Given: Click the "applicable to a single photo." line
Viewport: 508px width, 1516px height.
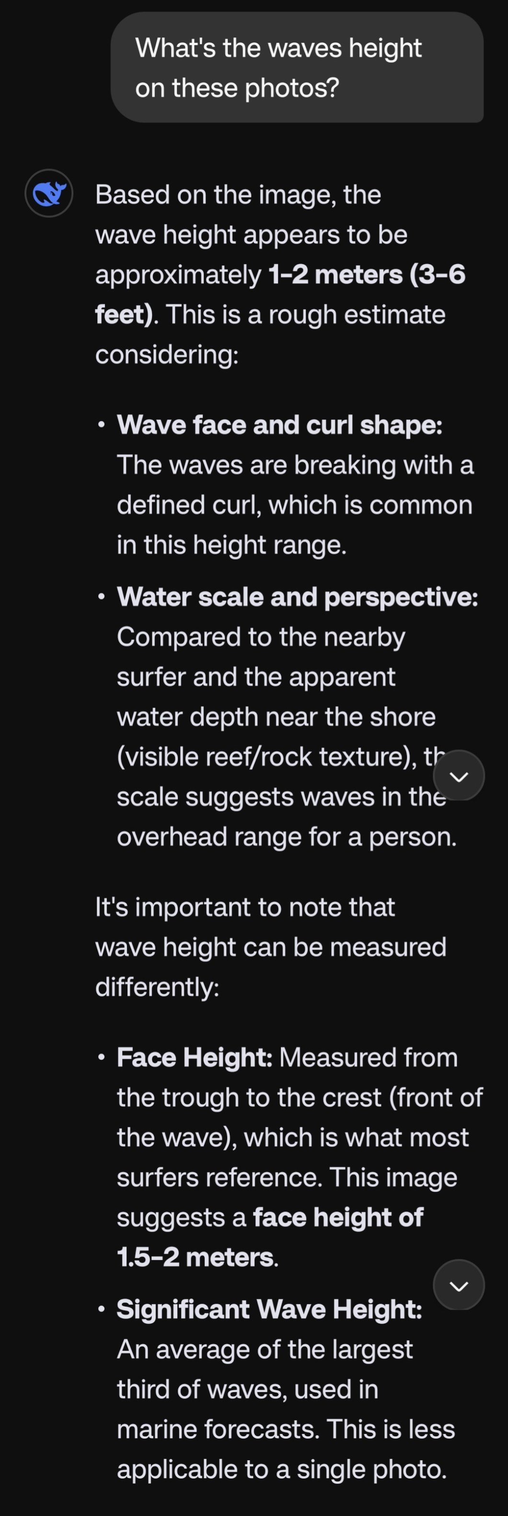Looking at the screenshot, I should [x=281, y=1469].
